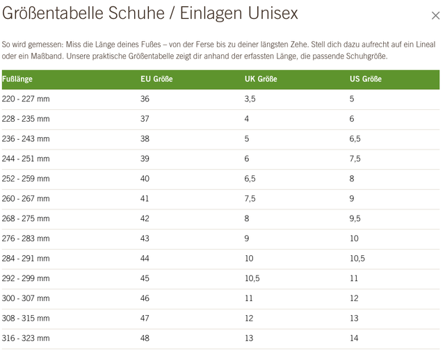Click the 308 - 315 mm foot length
This screenshot has height=354, width=445.
26,319
